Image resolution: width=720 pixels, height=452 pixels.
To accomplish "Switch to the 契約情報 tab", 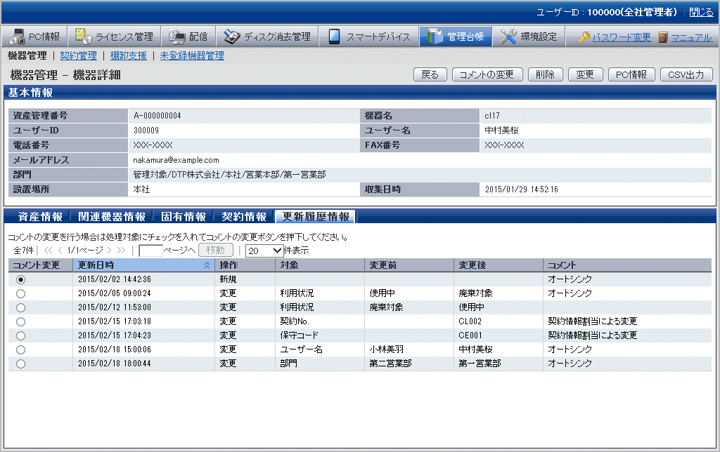I will coord(244,217).
